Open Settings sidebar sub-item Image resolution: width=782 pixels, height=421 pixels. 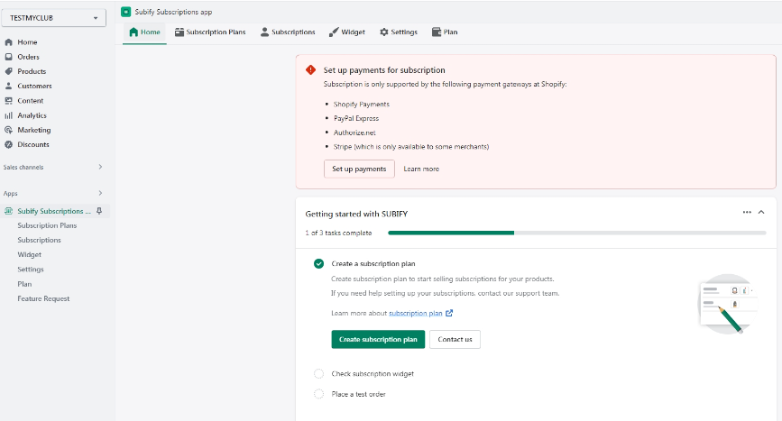tap(31, 270)
